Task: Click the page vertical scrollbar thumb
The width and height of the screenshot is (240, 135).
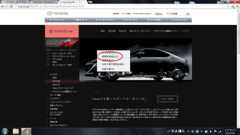Action: coord(238,33)
